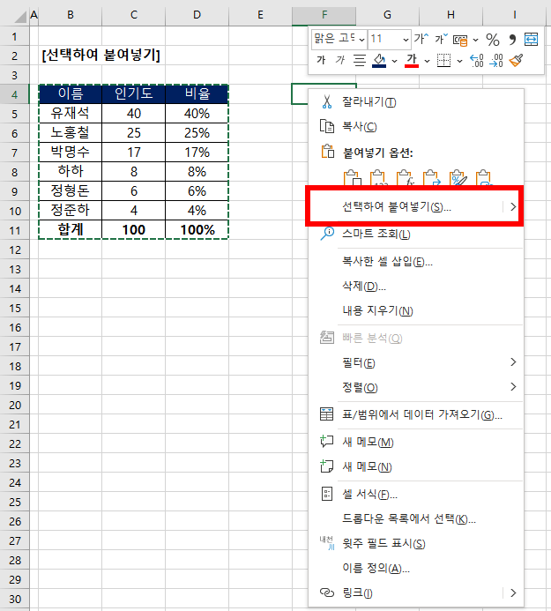
Task: Apply the red font color
Action: point(412,61)
